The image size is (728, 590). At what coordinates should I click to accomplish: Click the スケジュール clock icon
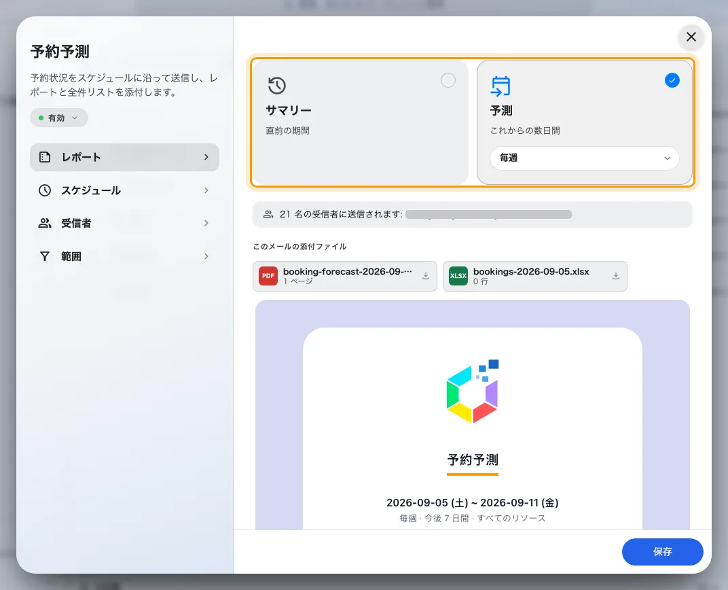tap(45, 190)
